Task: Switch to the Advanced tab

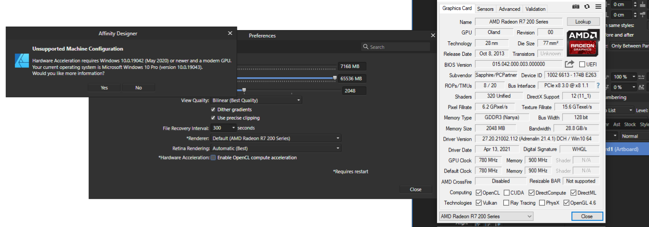Action: point(509,9)
